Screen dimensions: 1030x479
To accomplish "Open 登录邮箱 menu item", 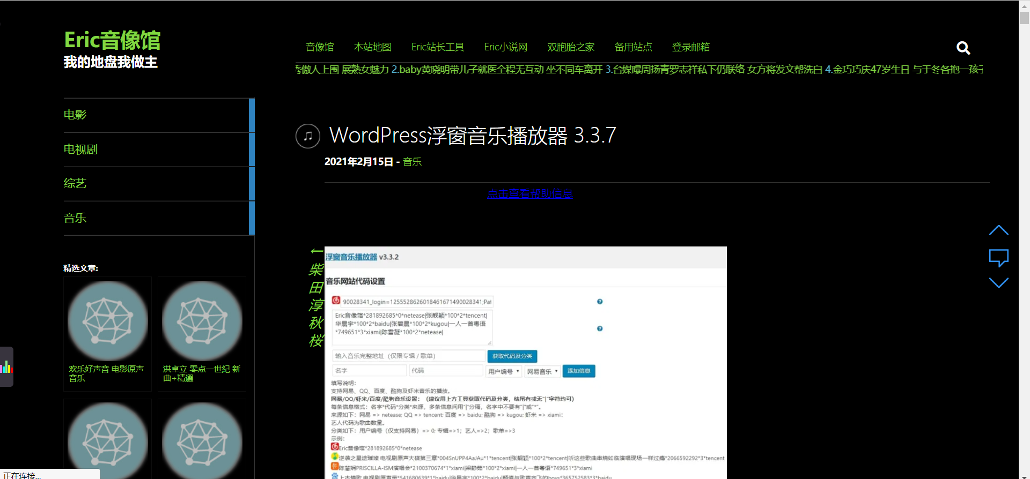I will (691, 47).
